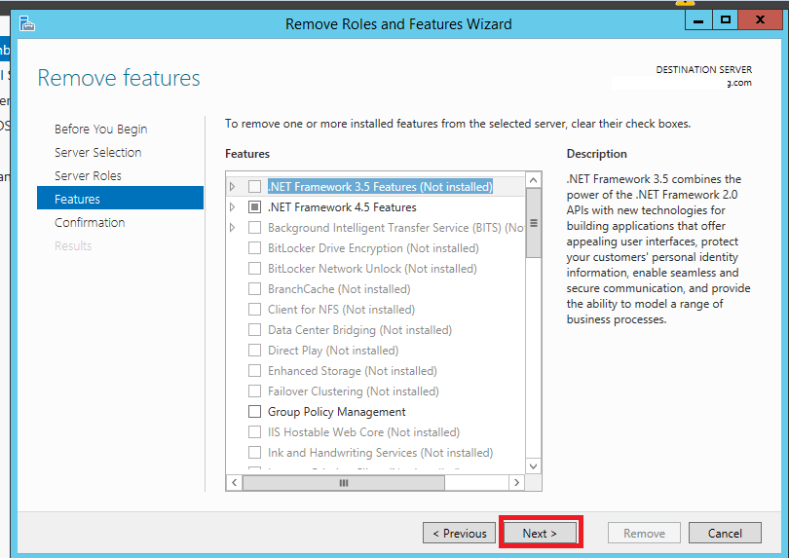
Task: Open the Before You Begin step
Action: tap(100, 129)
